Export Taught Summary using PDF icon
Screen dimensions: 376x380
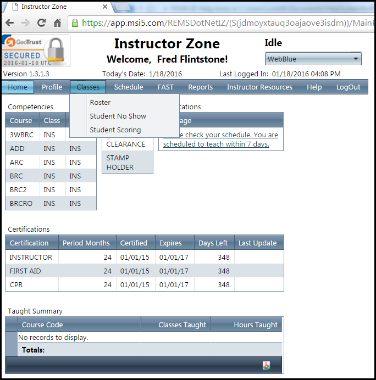click(267, 365)
